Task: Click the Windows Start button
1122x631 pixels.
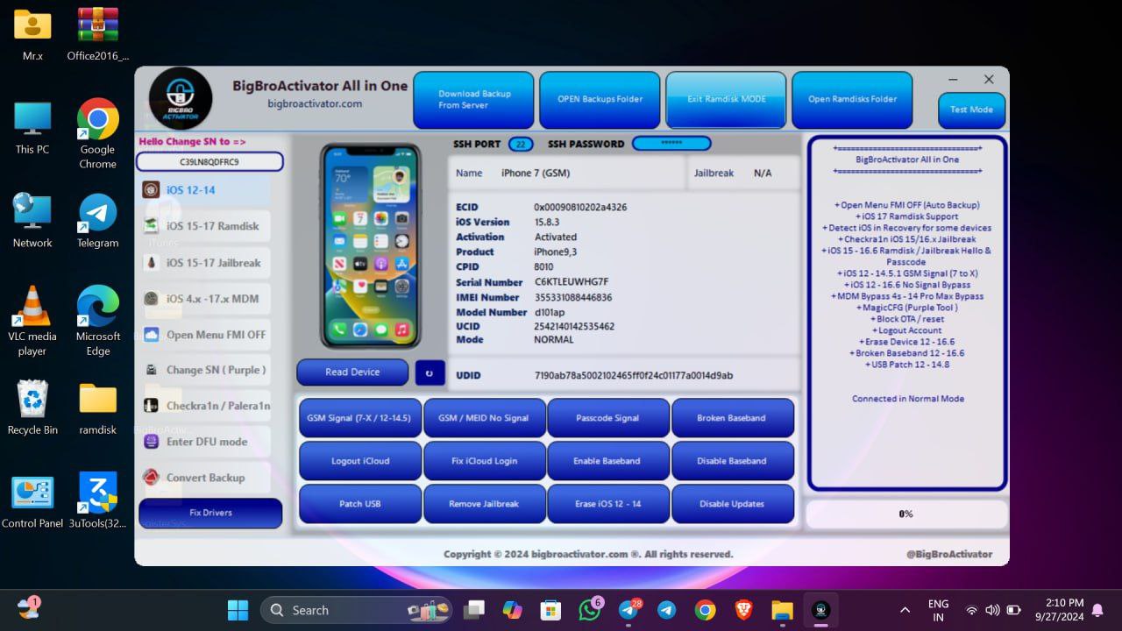Action: click(x=238, y=610)
